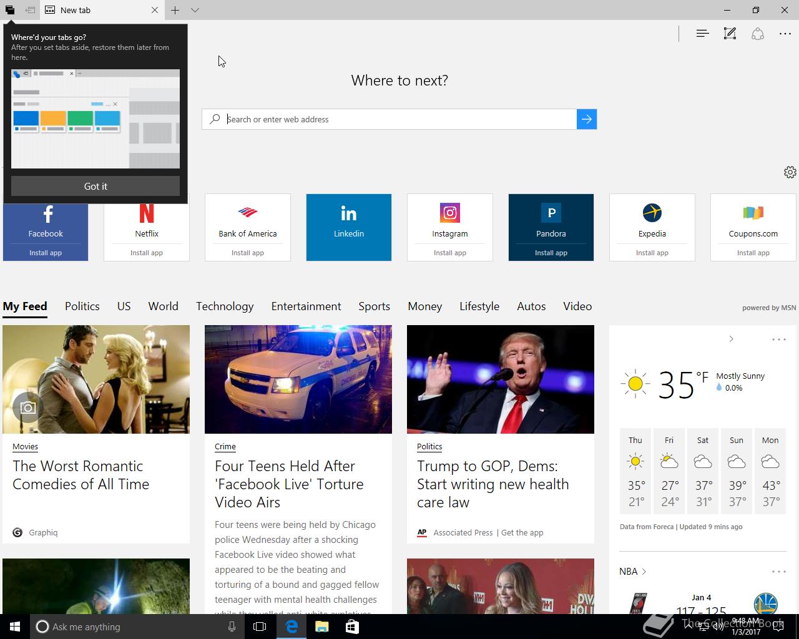Select Saturday forecast column
This screenshot has height=639, width=799.
(703, 471)
